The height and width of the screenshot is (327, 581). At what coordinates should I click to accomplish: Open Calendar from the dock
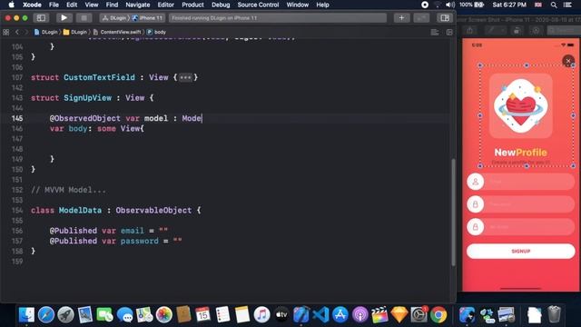pos(202,315)
